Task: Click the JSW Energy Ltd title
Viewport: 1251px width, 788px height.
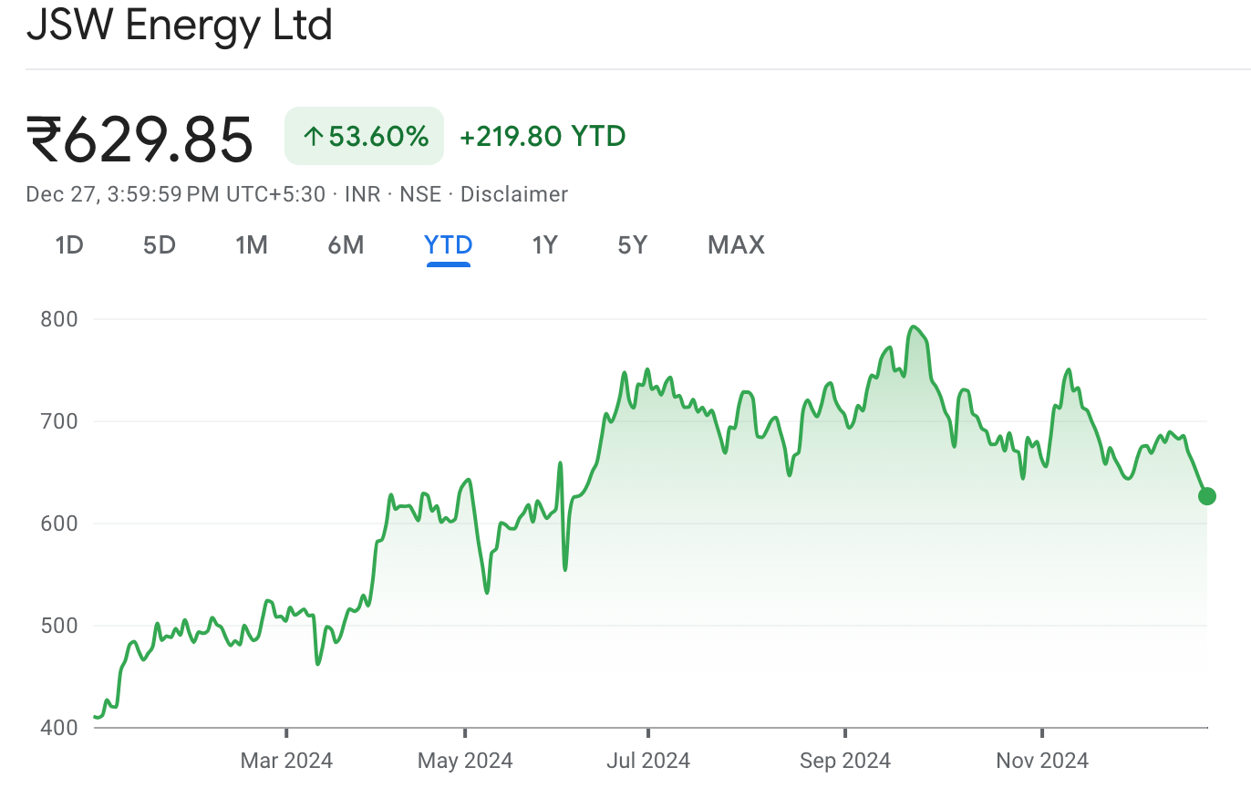Action: coord(180,25)
